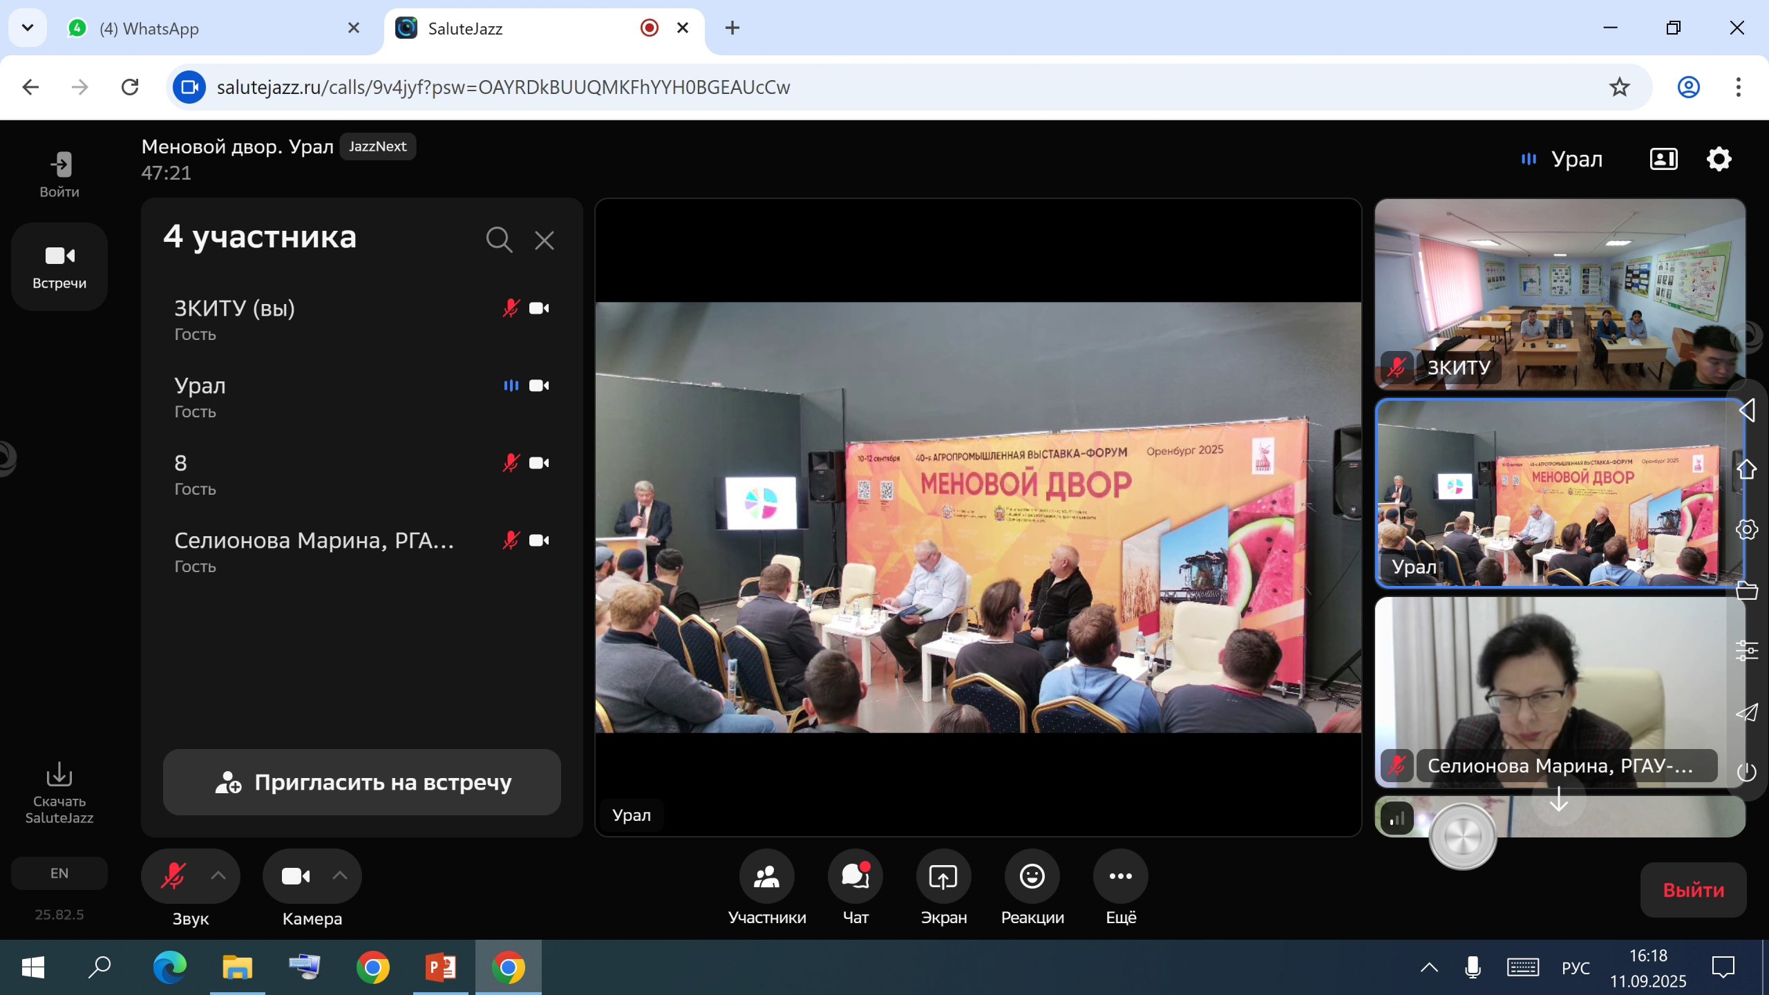
Task: Toggle ЗКИТУ microphone in participant list
Action: [x=511, y=308]
